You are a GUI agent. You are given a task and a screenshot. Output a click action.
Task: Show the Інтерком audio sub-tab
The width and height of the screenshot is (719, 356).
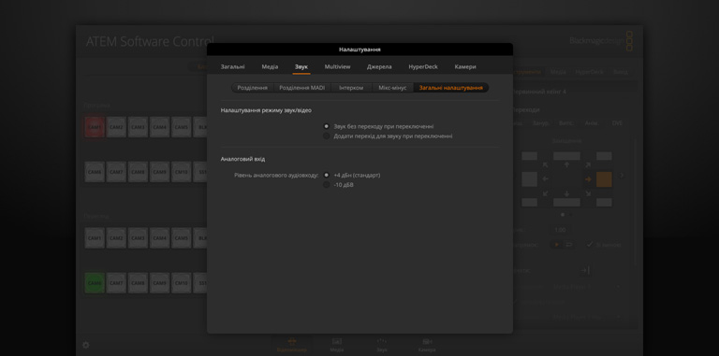click(x=351, y=88)
